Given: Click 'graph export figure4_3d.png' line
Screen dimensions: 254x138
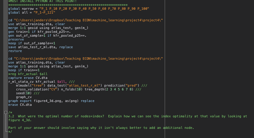Looking at the screenshot, I should tap(51, 101).
